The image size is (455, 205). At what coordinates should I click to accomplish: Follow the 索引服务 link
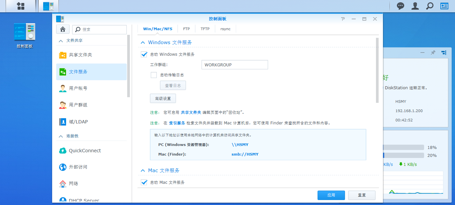[177, 123]
